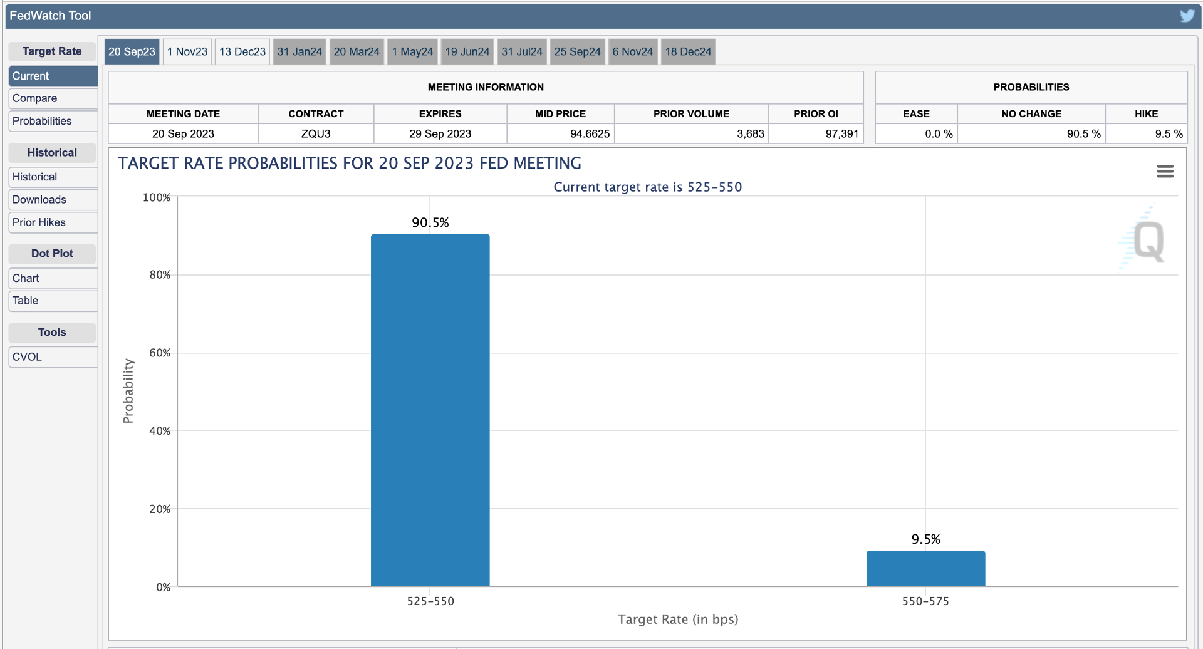The image size is (1203, 649).
Task: Open the 13 Dec23 meeting tab
Action: pyautogui.click(x=242, y=51)
